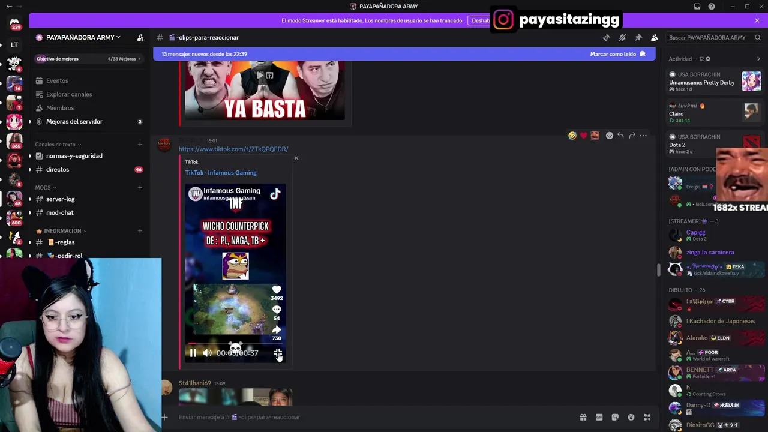The width and height of the screenshot is (768, 432).
Task: Click the forward arrow on message
Action: (632, 136)
